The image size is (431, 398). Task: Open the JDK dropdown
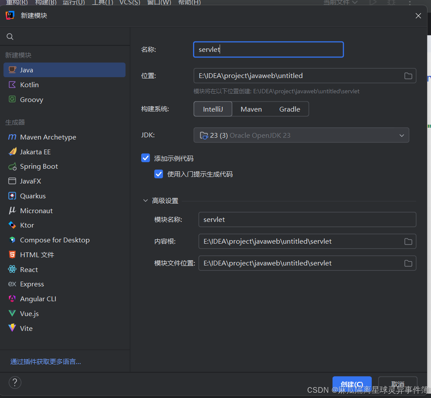point(301,135)
